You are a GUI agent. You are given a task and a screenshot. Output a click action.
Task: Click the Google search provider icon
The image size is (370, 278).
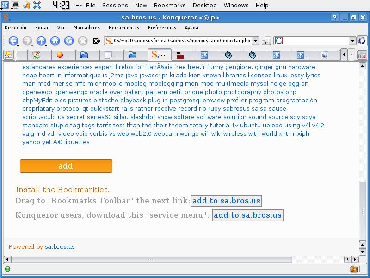pyautogui.click(x=279, y=41)
